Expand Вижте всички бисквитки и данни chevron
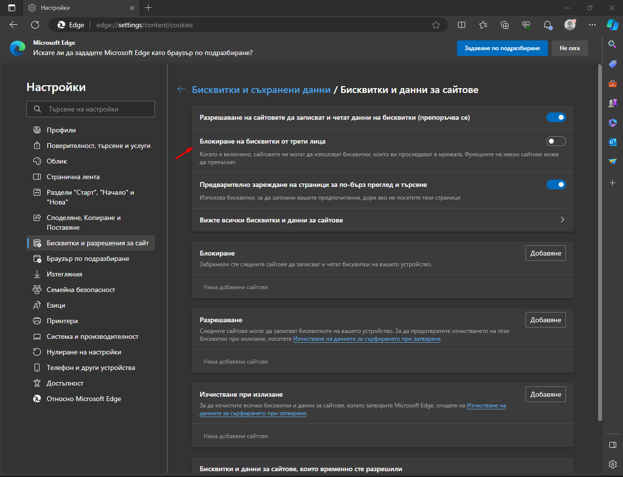Screen dimensions: 623x477 click(x=562, y=220)
